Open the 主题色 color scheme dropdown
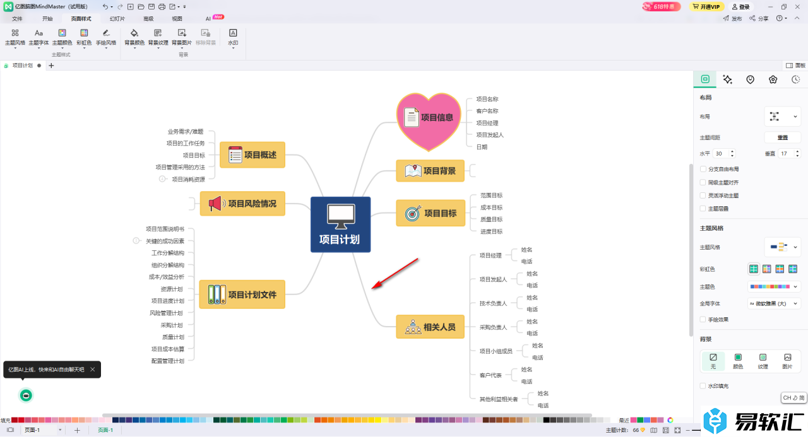This screenshot has height=437, width=808. click(774, 286)
